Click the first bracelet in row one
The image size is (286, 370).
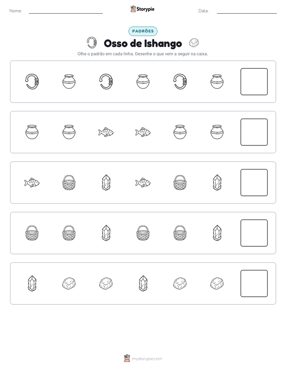tap(32, 82)
